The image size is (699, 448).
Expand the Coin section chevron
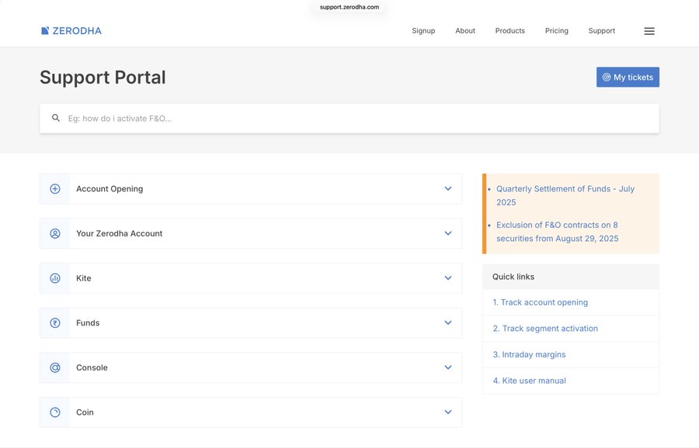point(448,412)
